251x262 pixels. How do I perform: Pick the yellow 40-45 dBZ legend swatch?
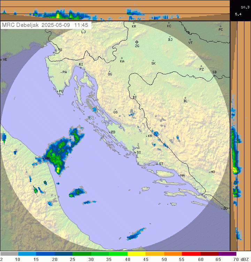pyautogui.click(x=136, y=254)
